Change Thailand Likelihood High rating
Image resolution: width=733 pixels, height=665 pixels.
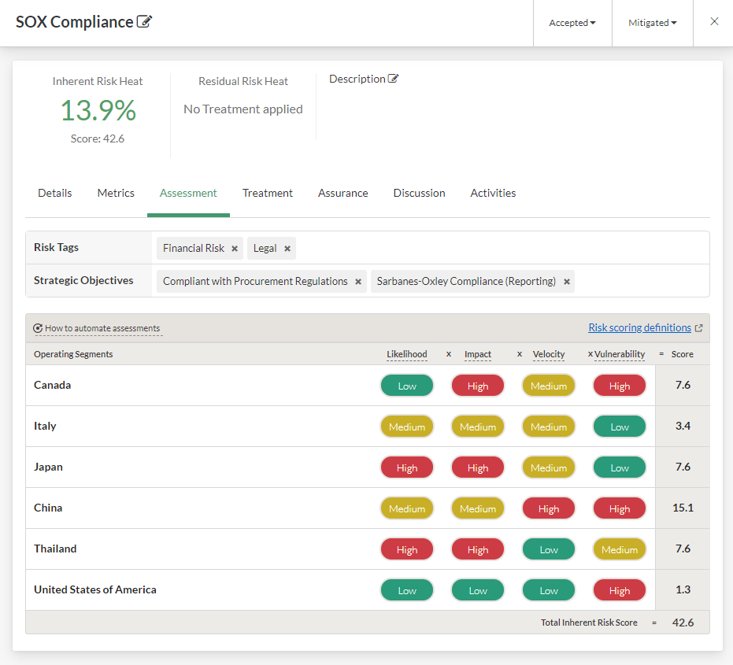(407, 549)
